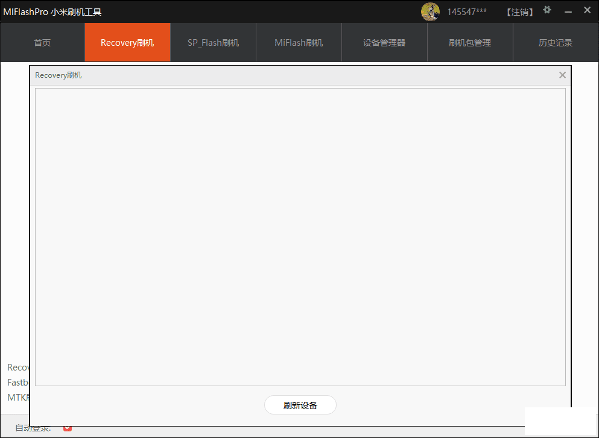Click the user avatar picture

pos(430,12)
